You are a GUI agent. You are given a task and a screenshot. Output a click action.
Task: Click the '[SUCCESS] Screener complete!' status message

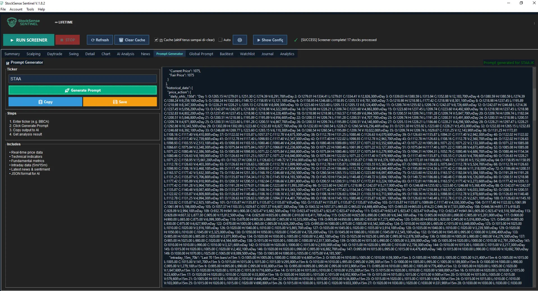point(339,40)
